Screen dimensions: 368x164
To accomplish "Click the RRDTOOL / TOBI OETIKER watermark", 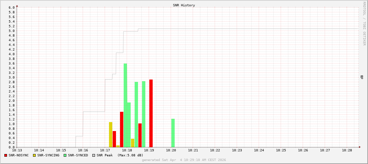I will tap(364, 23).
